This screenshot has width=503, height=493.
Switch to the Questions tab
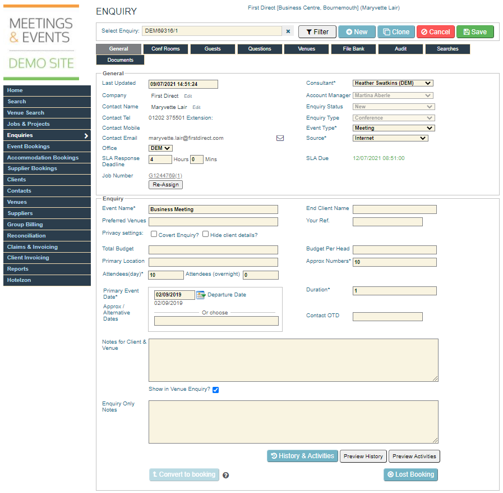pos(260,49)
